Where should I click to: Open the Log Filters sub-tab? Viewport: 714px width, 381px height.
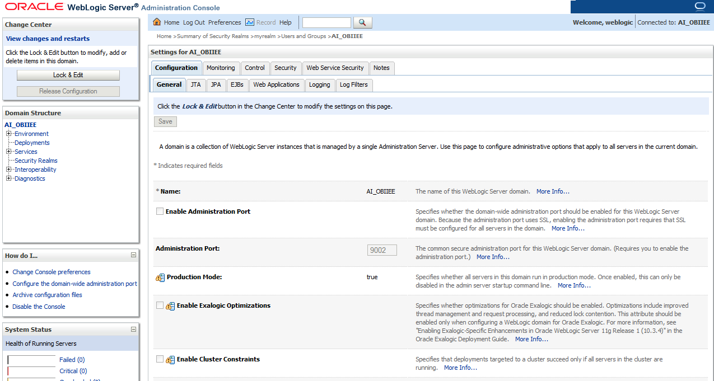(354, 84)
